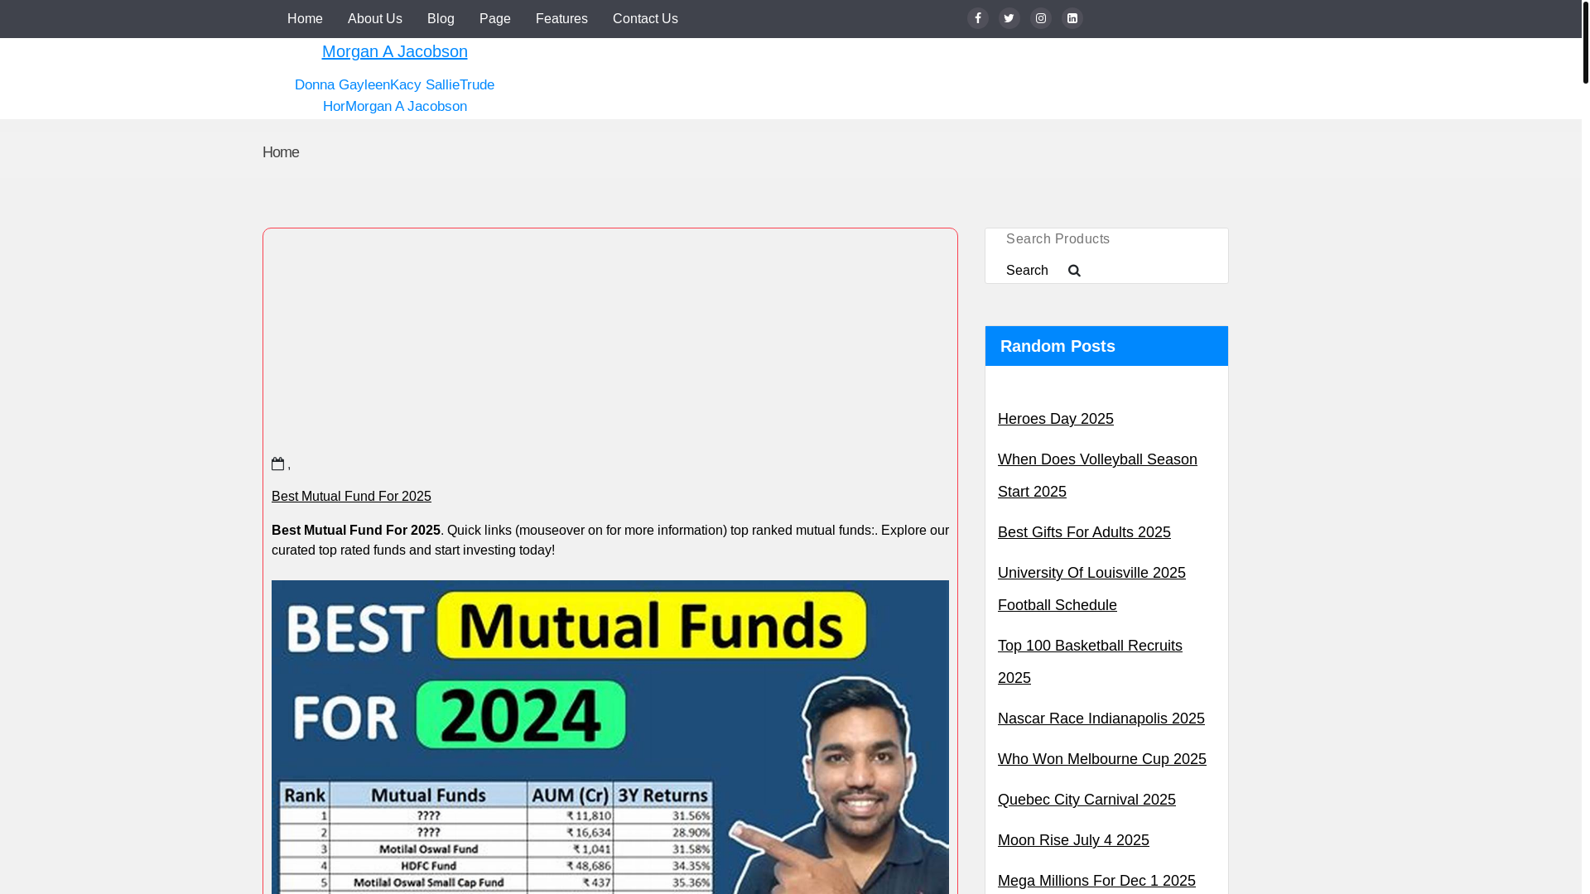1590x894 pixels.
Task: Open Quebec City Carnival 2025
Action: [1086, 800]
